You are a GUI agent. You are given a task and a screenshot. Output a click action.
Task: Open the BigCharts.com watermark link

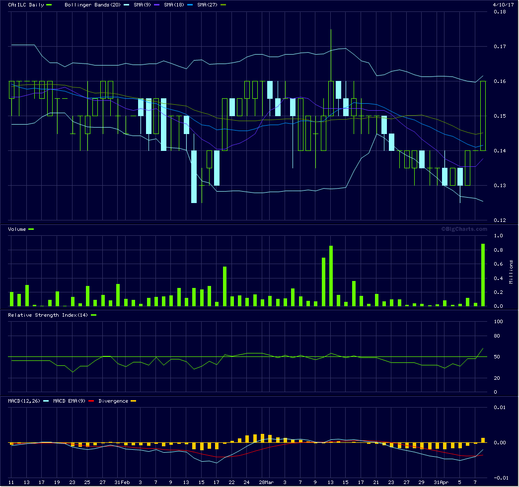464,229
